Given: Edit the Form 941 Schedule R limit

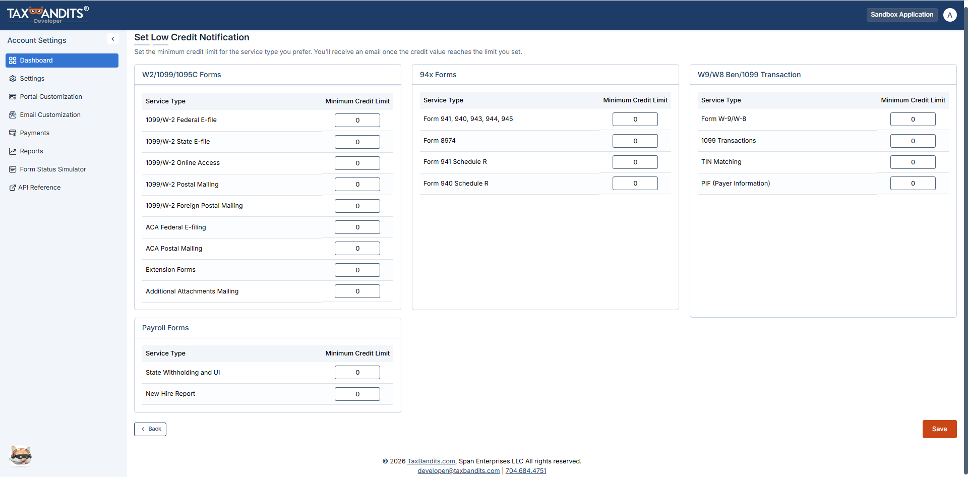Looking at the screenshot, I should pos(635,162).
